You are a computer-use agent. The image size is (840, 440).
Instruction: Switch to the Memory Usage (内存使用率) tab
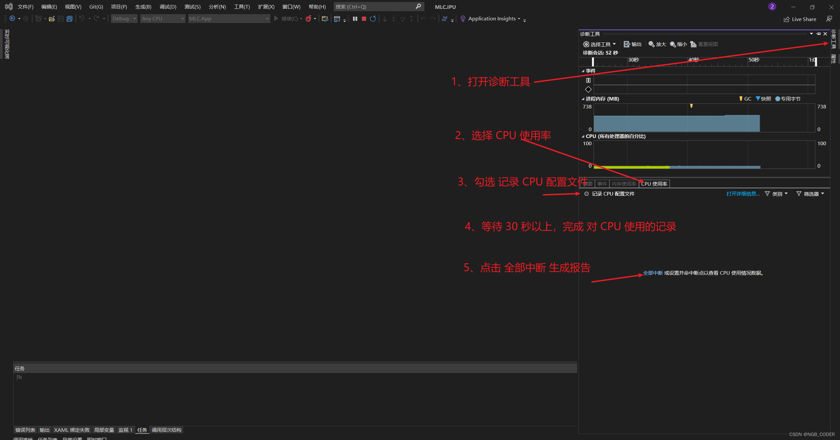point(624,184)
